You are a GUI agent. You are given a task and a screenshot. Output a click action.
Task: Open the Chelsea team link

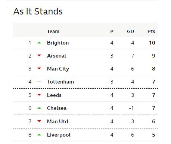click(x=57, y=108)
